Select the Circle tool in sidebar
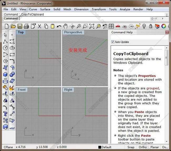The image size is (171, 151). pyautogui.click(x=5, y=48)
